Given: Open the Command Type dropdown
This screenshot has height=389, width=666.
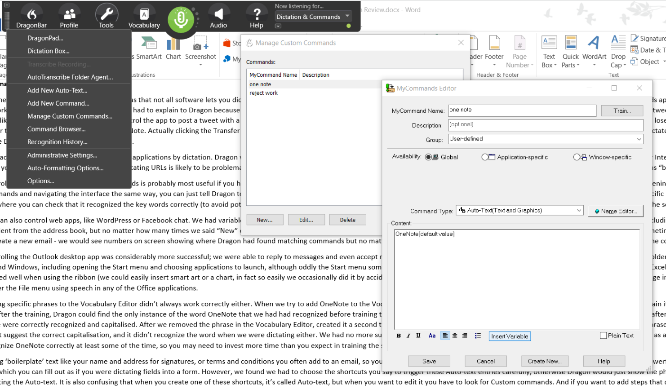Looking at the screenshot, I should [579, 211].
